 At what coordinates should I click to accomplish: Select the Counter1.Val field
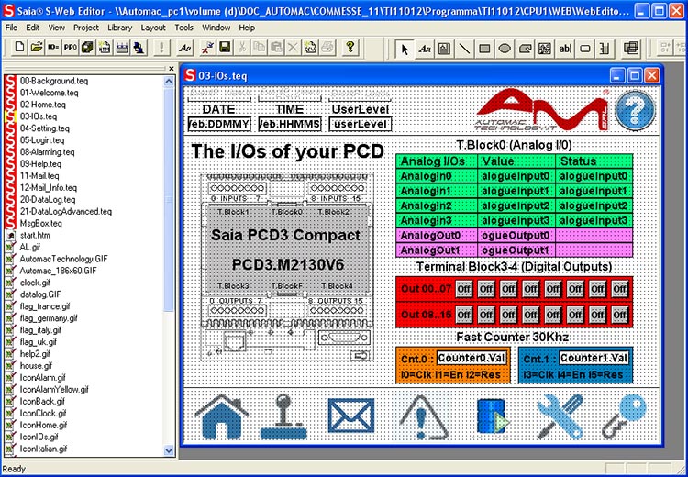click(594, 358)
